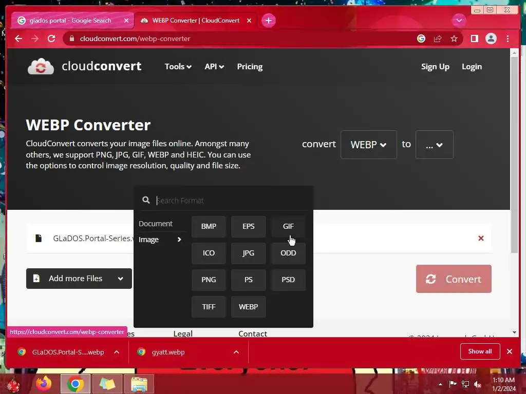Click the cloudconvert logo

pos(84,66)
